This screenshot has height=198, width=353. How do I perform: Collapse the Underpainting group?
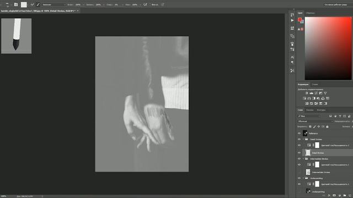(303, 178)
